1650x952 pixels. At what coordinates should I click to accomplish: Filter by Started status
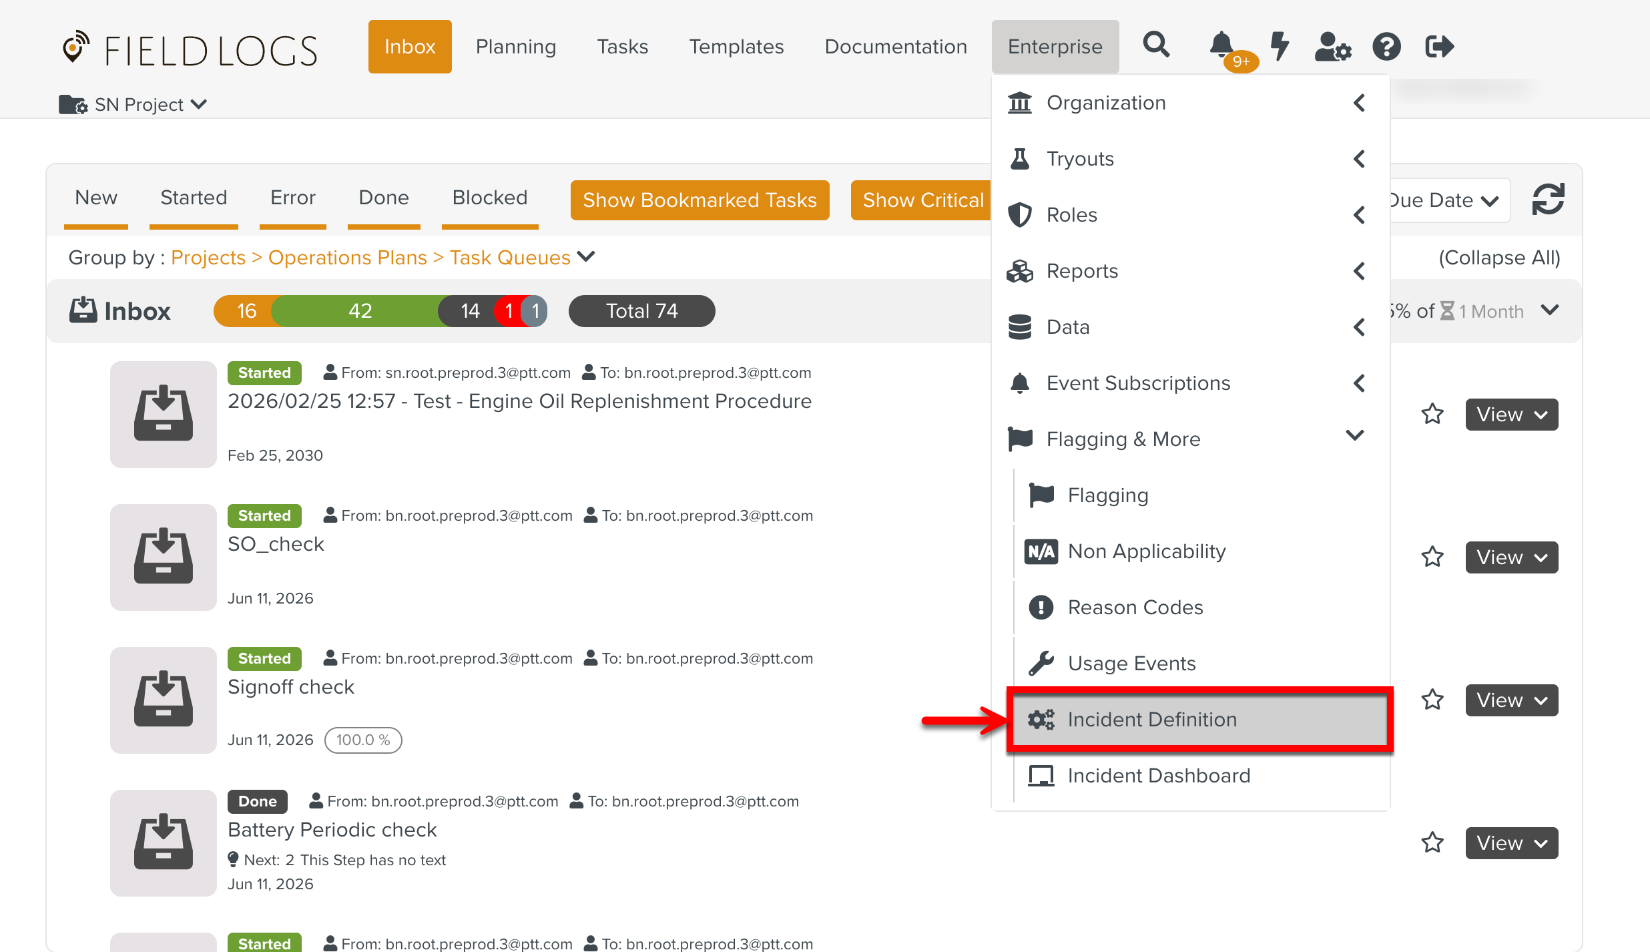[x=194, y=198]
